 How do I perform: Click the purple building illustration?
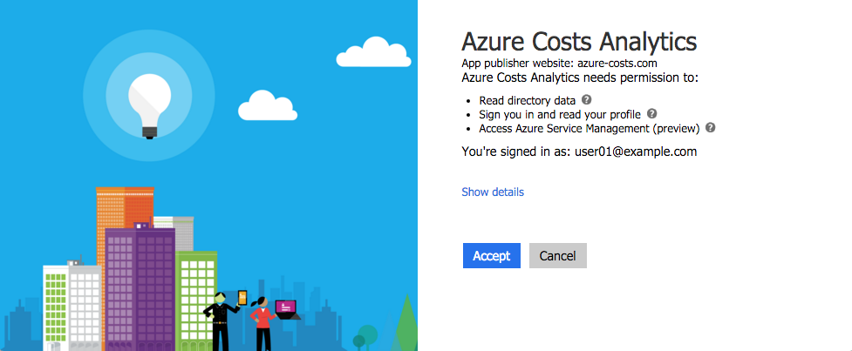(140, 287)
